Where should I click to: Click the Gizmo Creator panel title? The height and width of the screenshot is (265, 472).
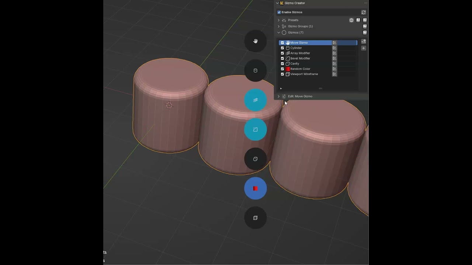(x=295, y=3)
